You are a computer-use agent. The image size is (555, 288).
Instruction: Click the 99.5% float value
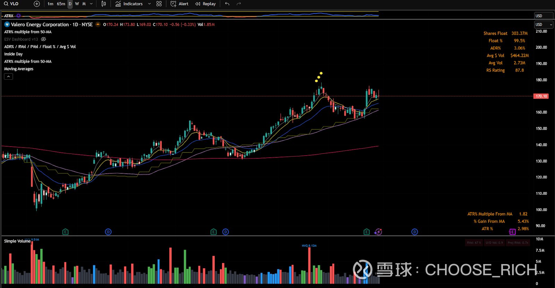tap(519, 41)
